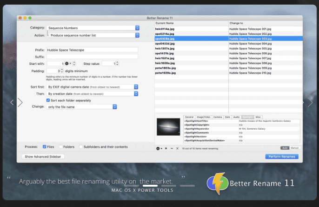The height and width of the screenshot is (207, 319).
Task: Switch to the Audio metadata tab
Action: pos(236,117)
